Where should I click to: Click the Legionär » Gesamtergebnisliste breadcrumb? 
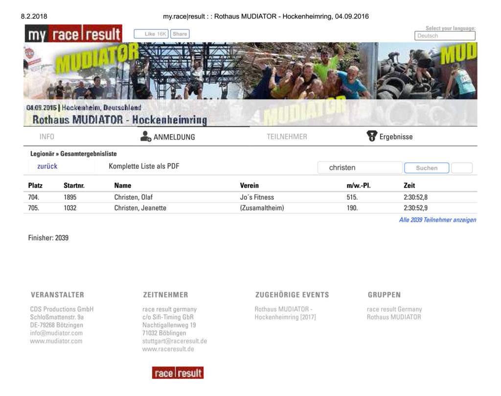pyautogui.click(x=73, y=154)
